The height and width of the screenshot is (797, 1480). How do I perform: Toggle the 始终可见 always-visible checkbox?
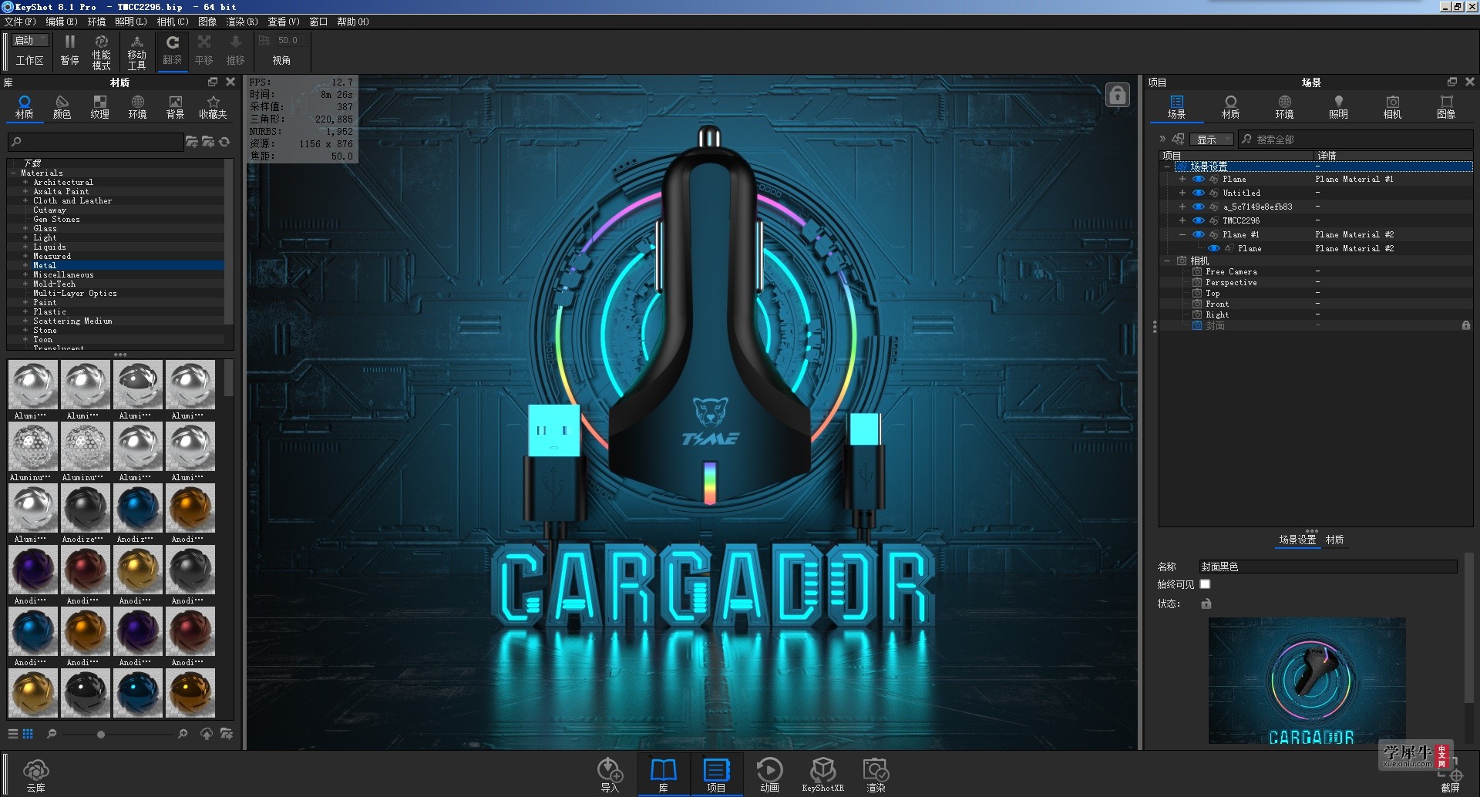[1205, 584]
